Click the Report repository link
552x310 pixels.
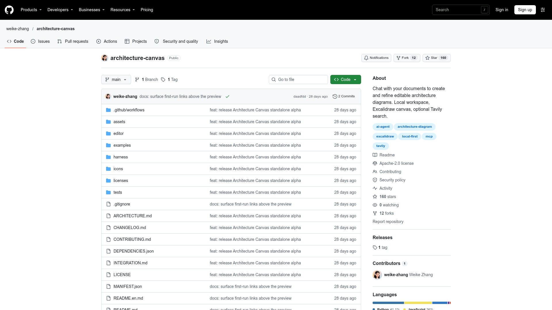[x=388, y=222]
